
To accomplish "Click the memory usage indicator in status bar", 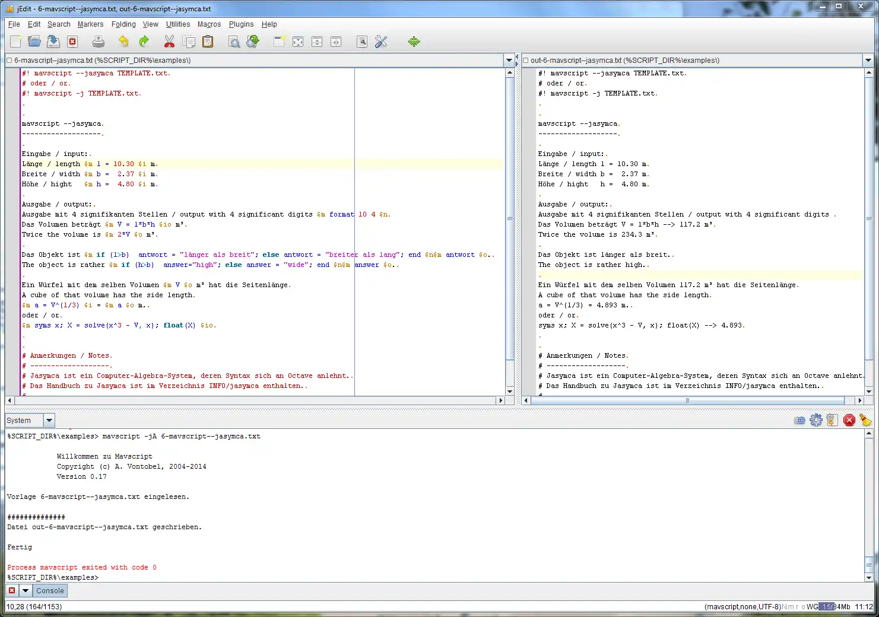I will (x=834, y=606).
